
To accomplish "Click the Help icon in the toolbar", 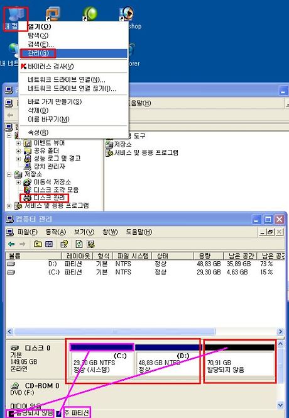I will point(64,244).
